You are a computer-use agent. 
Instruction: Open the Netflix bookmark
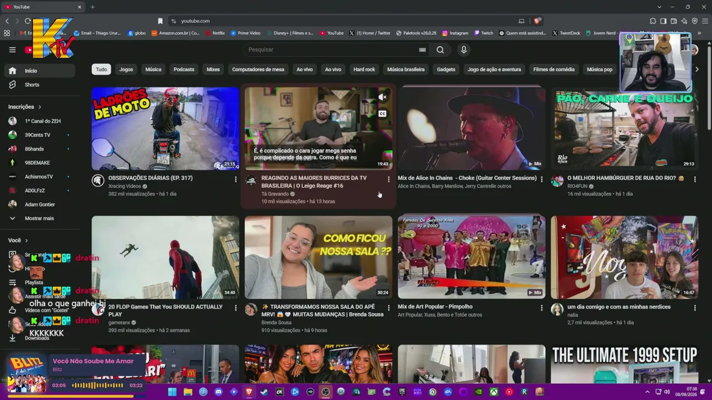pyautogui.click(x=215, y=33)
